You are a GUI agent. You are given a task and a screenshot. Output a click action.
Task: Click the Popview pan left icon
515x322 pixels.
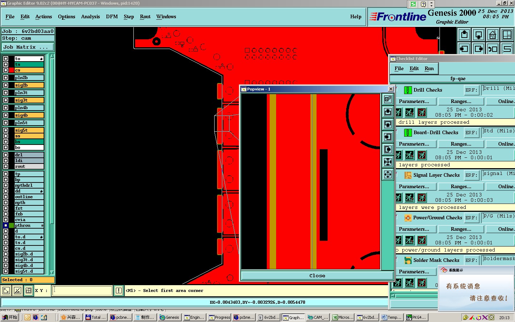pos(388,137)
